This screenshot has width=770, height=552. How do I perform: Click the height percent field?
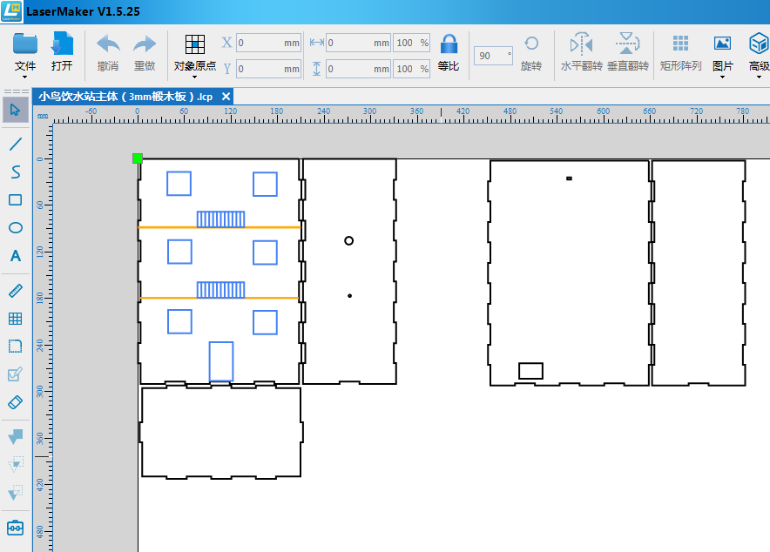click(411, 69)
